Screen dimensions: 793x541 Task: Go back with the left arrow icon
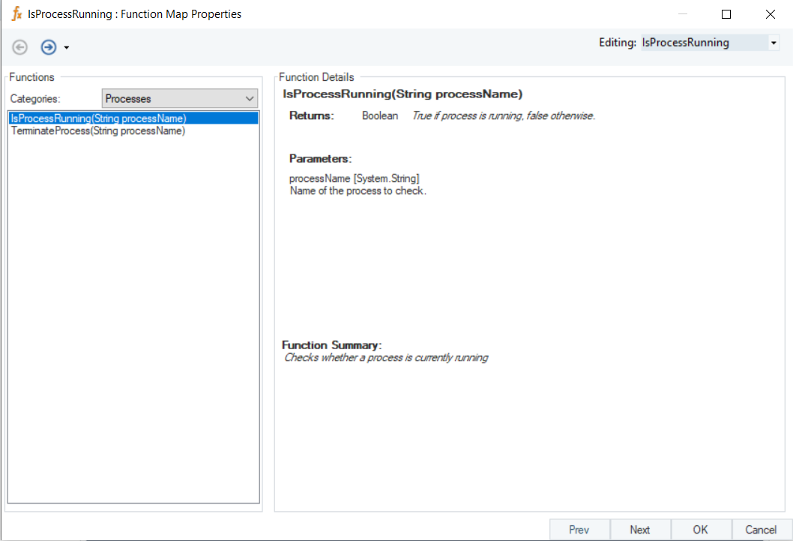pos(19,47)
